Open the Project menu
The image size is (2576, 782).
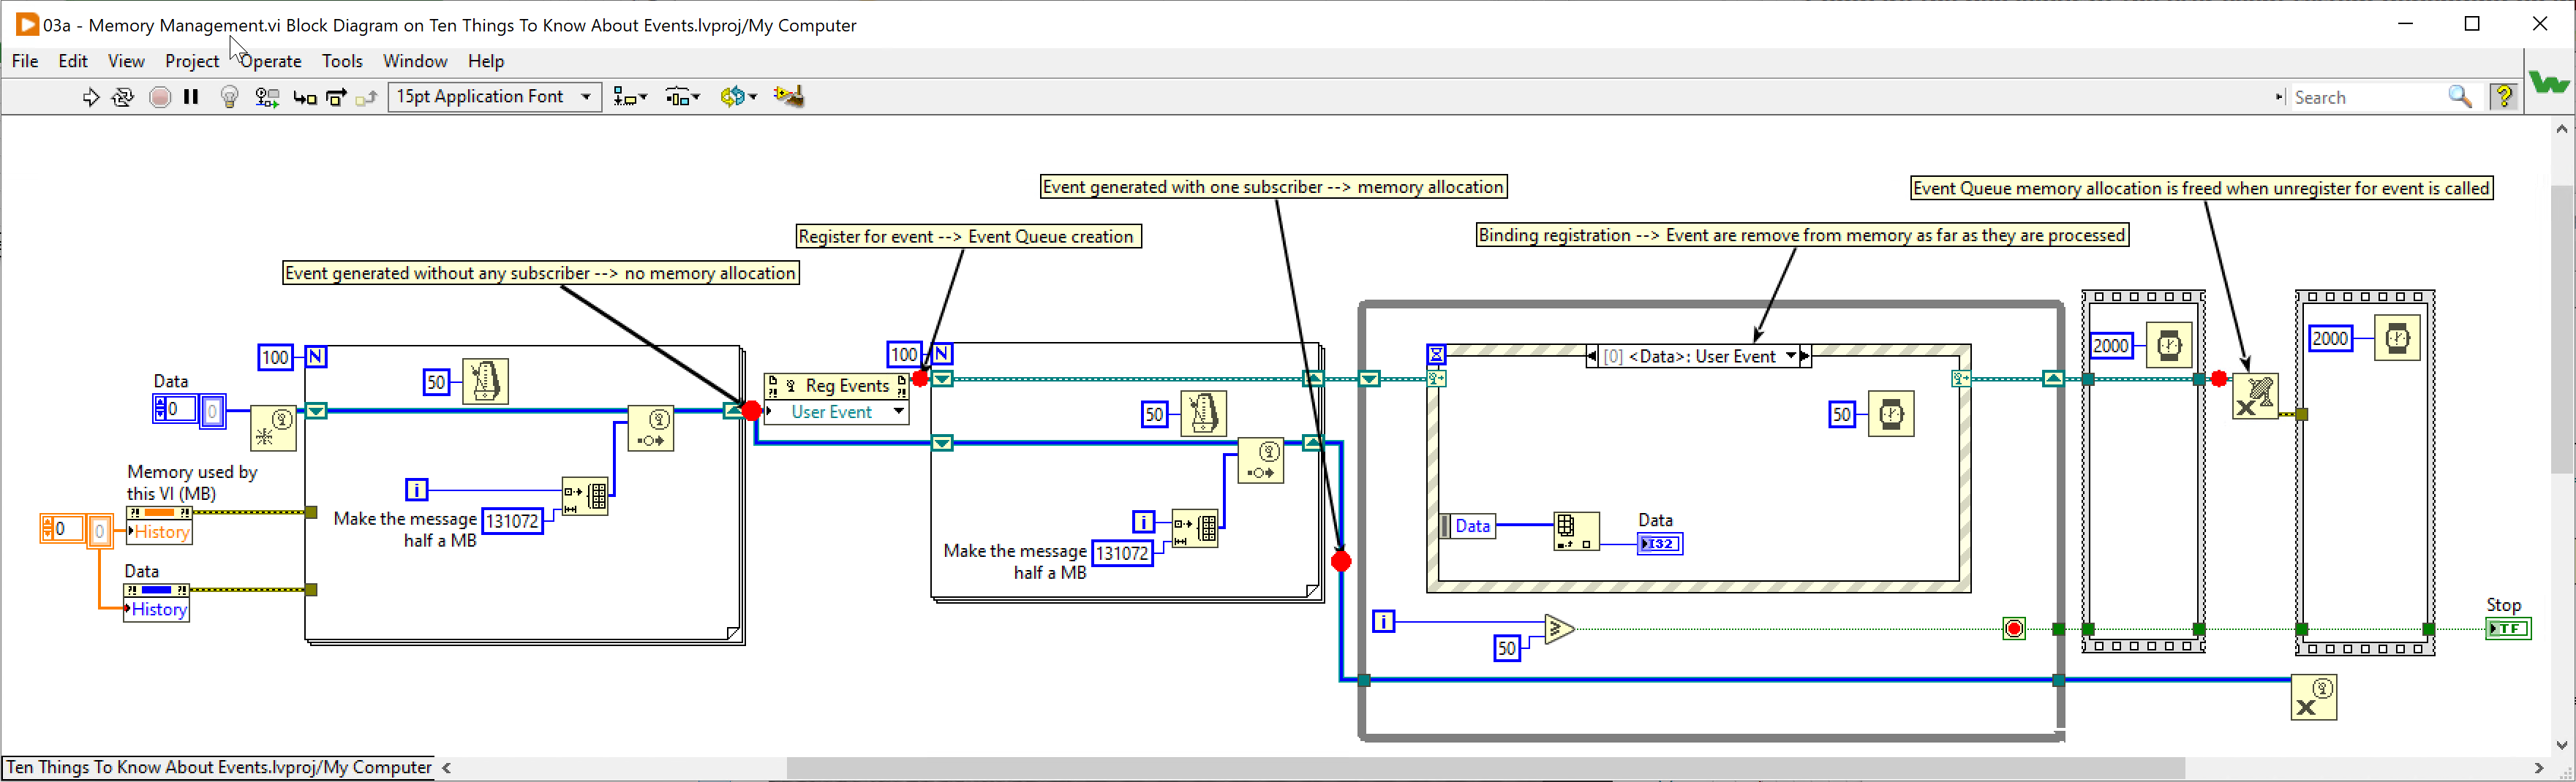192,61
